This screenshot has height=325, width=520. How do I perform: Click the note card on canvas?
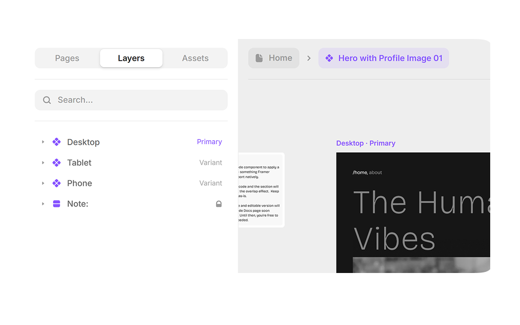261,190
